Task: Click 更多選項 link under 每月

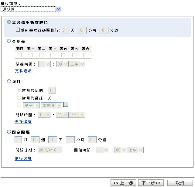Action: (x=23, y=122)
